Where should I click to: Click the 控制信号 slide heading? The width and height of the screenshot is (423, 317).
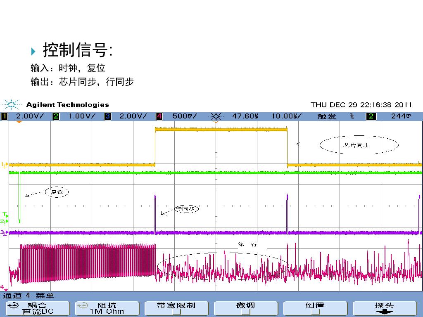coord(78,50)
